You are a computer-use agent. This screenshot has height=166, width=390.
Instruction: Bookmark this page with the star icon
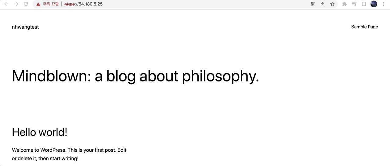click(332, 4)
